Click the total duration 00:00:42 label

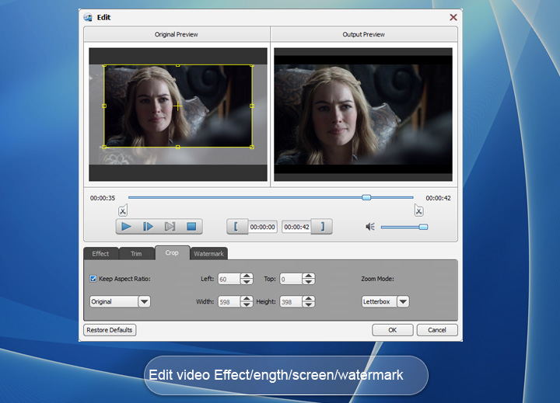438,198
